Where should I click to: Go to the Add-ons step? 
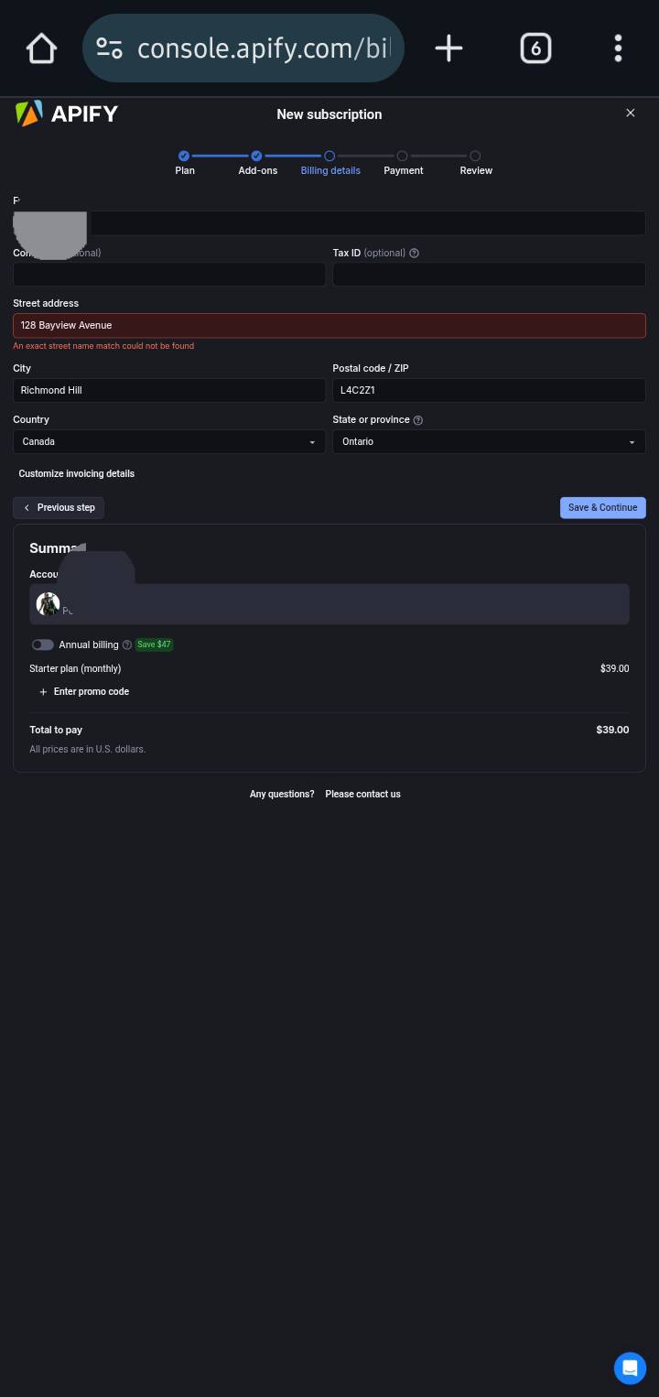(257, 163)
